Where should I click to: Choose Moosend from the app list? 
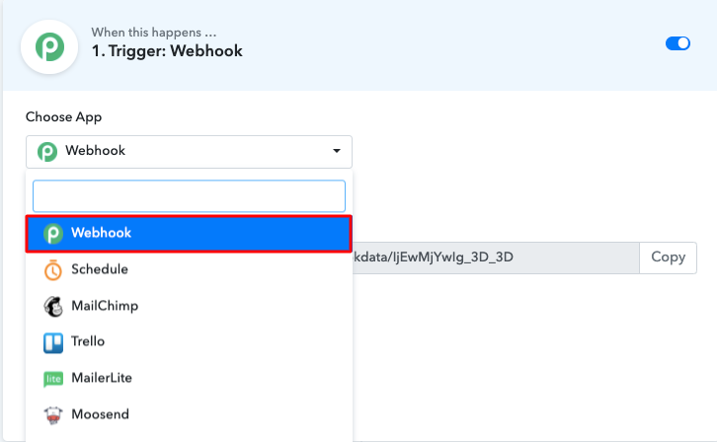pos(189,414)
